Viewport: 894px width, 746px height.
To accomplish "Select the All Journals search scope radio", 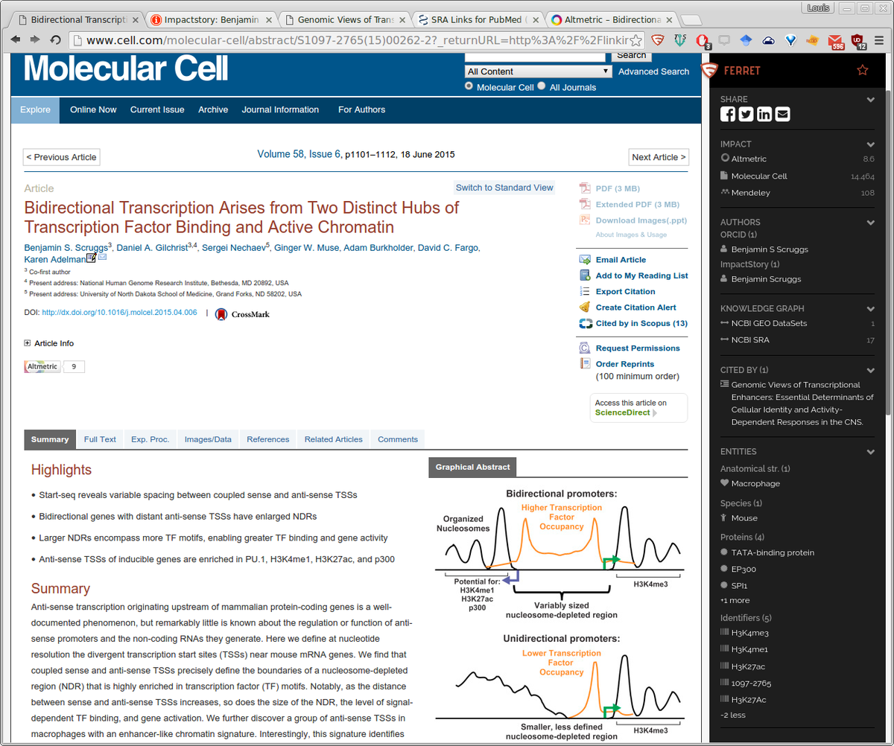I will [x=542, y=86].
